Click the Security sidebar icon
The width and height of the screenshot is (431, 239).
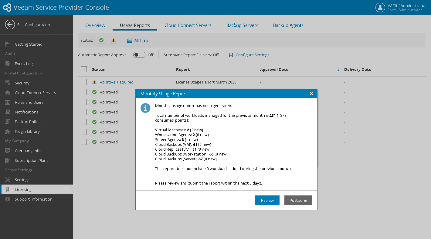[x=8, y=83]
